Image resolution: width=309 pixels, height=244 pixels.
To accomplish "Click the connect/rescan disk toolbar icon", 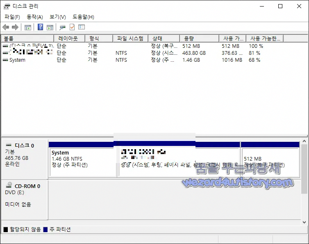I will click(62, 27).
